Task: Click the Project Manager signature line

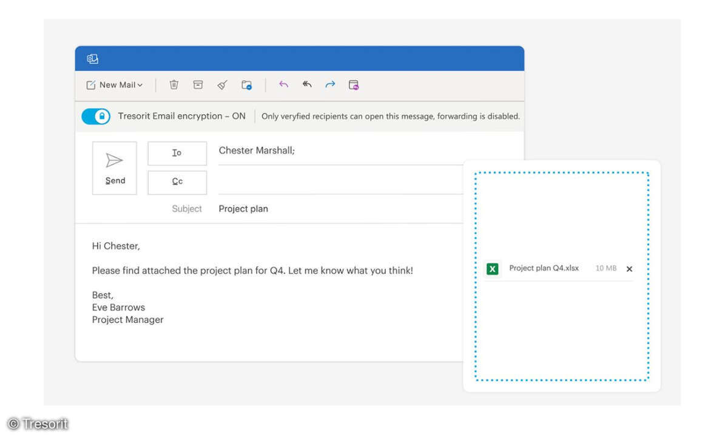Action: point(127,319)
